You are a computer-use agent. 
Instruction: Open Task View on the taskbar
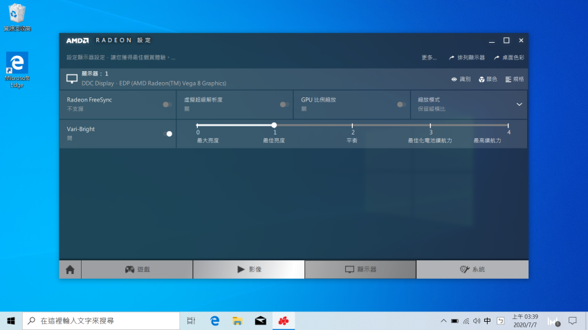(191, 320)
